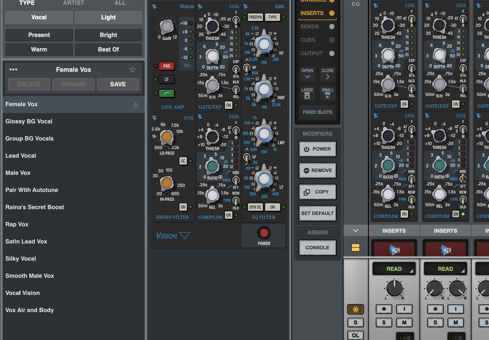Click the Remove modifier button

[x=317, y=171]
